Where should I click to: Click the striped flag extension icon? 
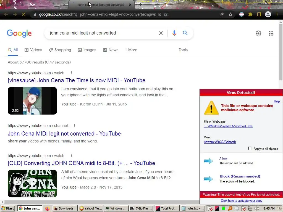pos(242,14)
